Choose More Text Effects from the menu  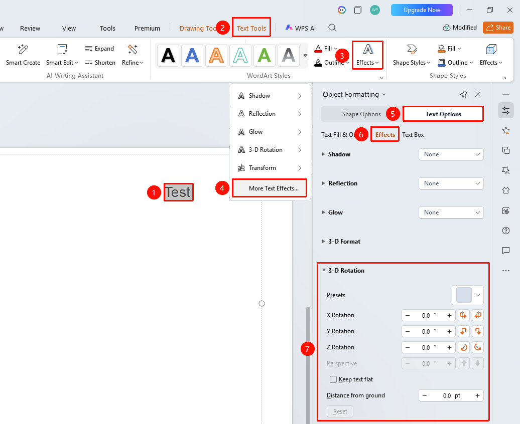pos(270,188)
